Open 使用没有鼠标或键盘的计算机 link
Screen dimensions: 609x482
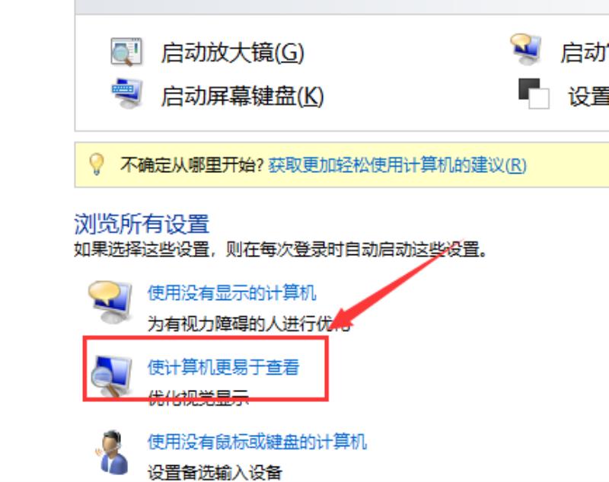click(257, 441)
